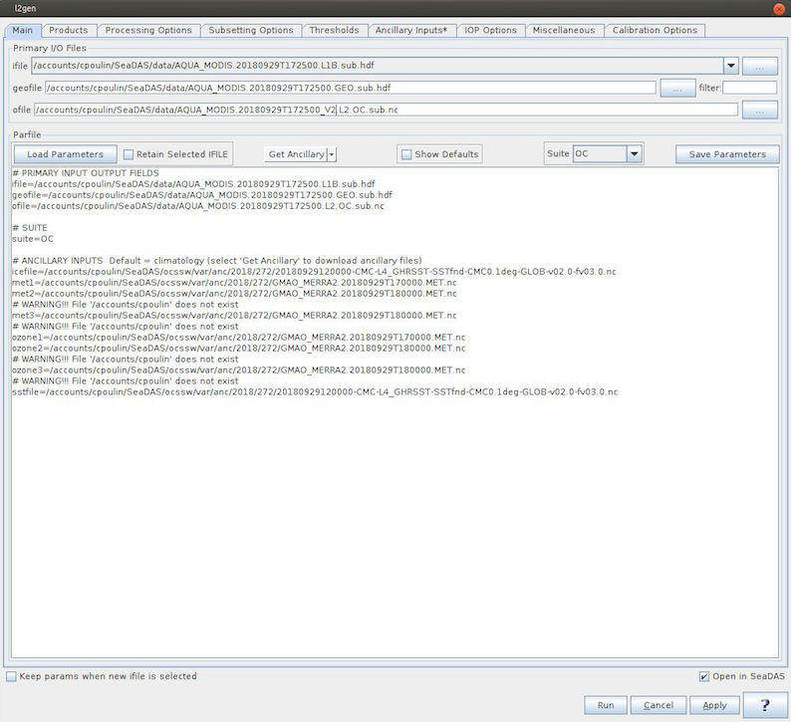Switch to the Products tab
791x722 pixels.
coord(69,30)
